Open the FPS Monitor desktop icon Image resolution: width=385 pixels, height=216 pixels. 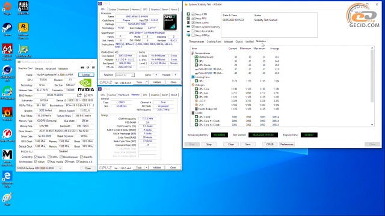(x=7, y=93)
